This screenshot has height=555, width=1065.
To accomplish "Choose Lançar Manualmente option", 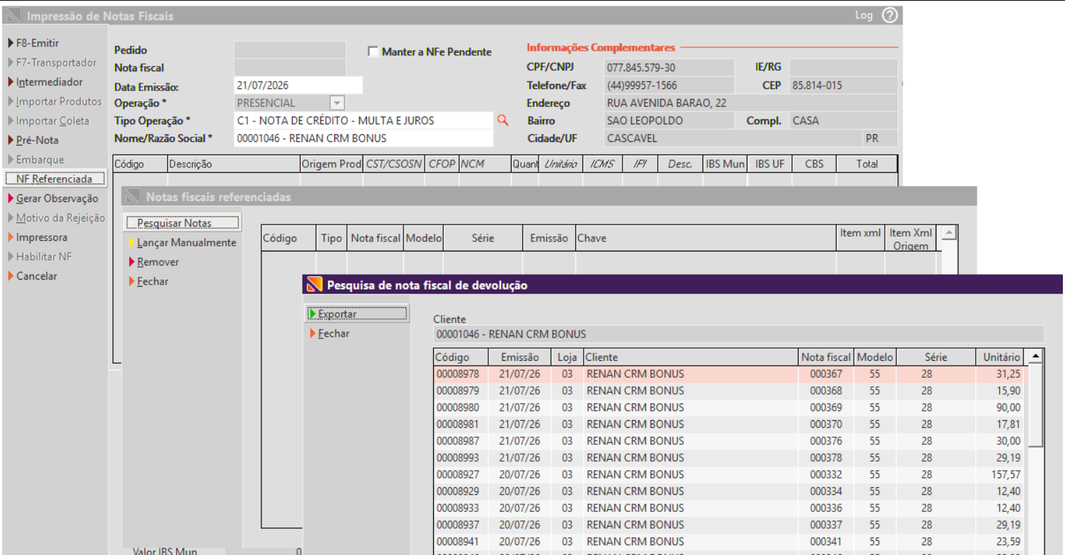I will pyautogui.click(x=187, y=243).
